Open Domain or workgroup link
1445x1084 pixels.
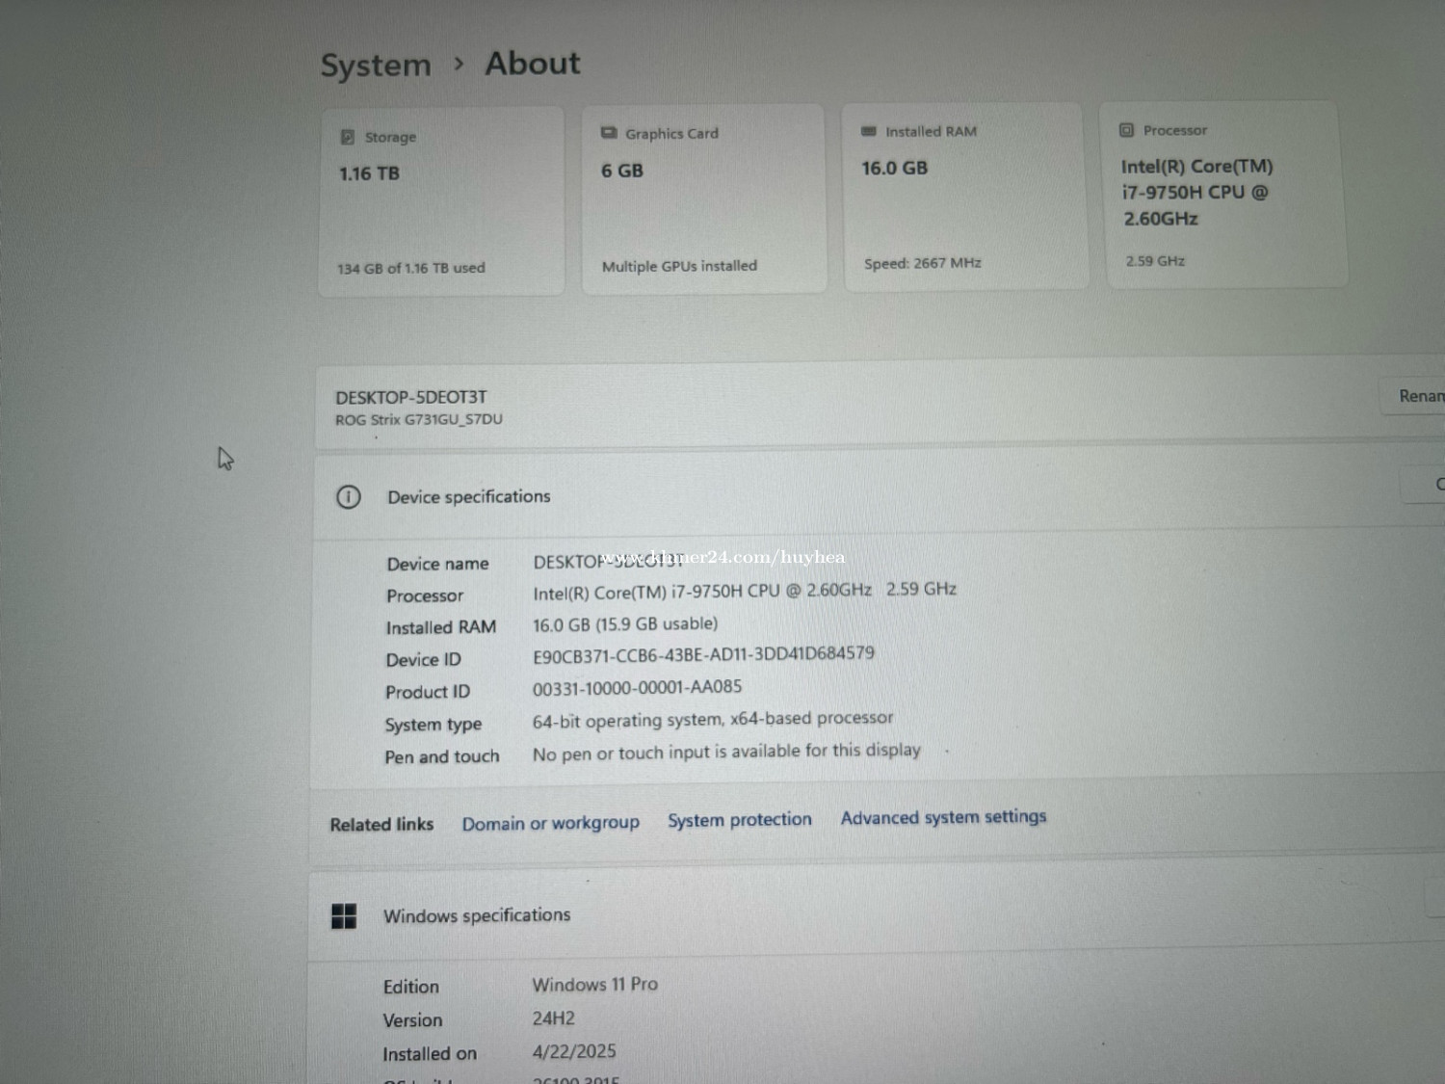pos(550,823)
